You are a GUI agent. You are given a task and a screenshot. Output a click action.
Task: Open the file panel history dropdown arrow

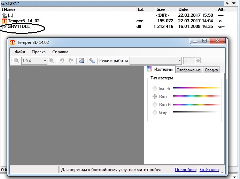click(234, 3)
